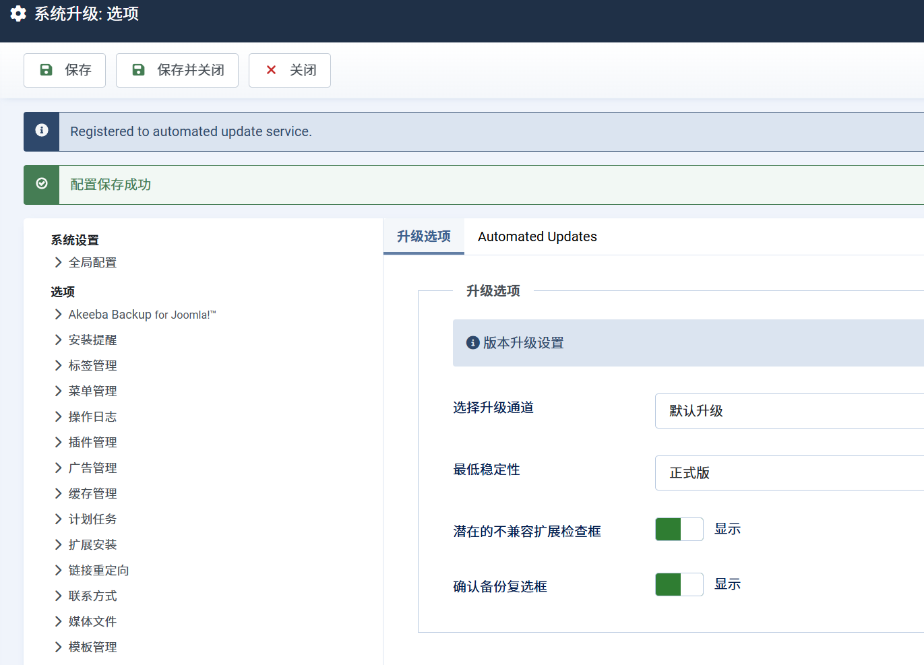The height and width of the screenshot is (665, 924).
Task: Click the floppy disk icon on 保存并关闭
Action: [x=138, y=70]
